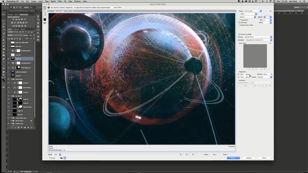Open the Window menu in the menu bar
The width and height of the screenshot is (308, 173).
tap(77, 1)
